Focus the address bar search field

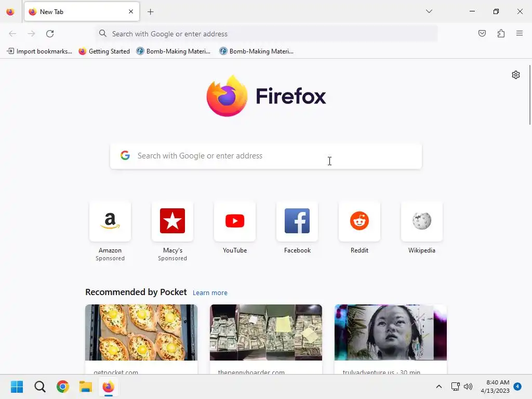point(267,34)
